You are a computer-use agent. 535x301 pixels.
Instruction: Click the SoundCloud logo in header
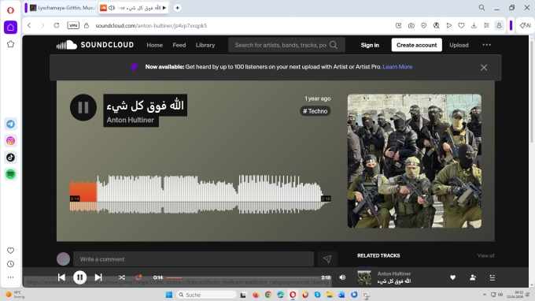click(95, 45)
